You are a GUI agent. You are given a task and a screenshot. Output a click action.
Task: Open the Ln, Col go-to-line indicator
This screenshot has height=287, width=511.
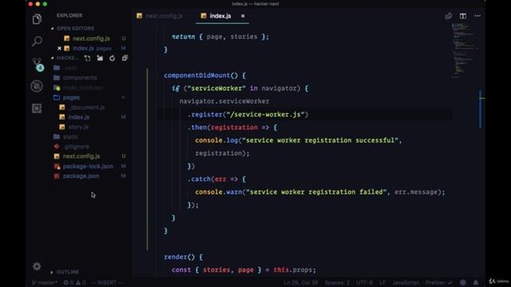(300, 282)
